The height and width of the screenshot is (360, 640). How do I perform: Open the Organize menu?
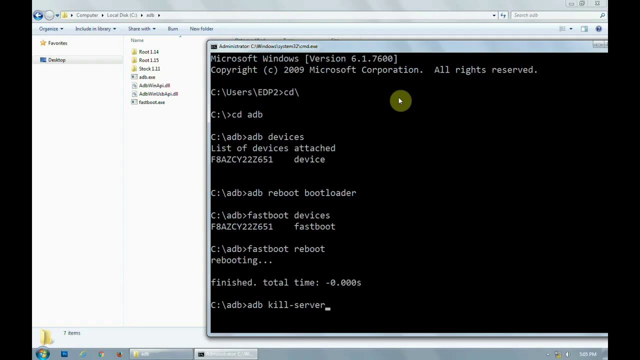[x=51, y=28]
